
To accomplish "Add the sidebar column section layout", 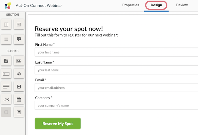I will [19, 24].
